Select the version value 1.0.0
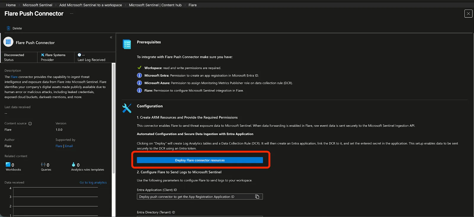Image resolution: width=474 pixels, height=217 pixels. pos(59,129)
